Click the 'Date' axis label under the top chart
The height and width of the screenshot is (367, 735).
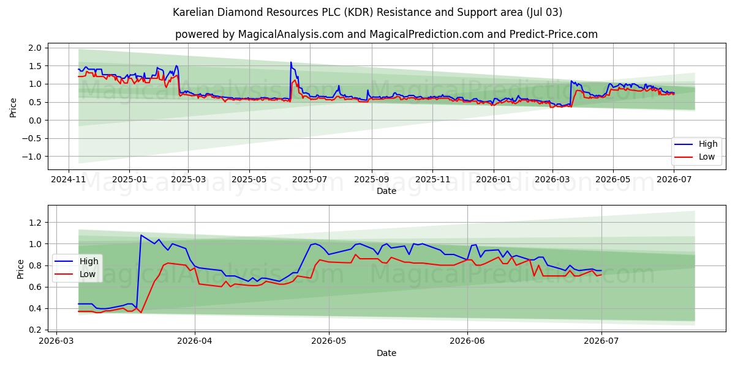(386, 191)
